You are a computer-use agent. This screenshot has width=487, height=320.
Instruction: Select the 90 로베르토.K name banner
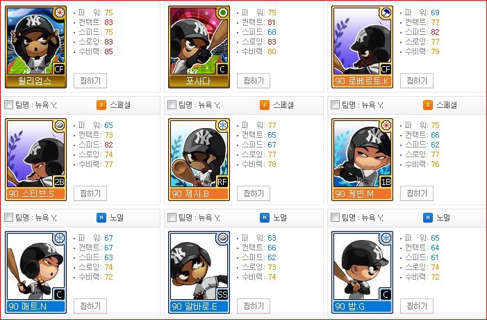tap(362, 81)
